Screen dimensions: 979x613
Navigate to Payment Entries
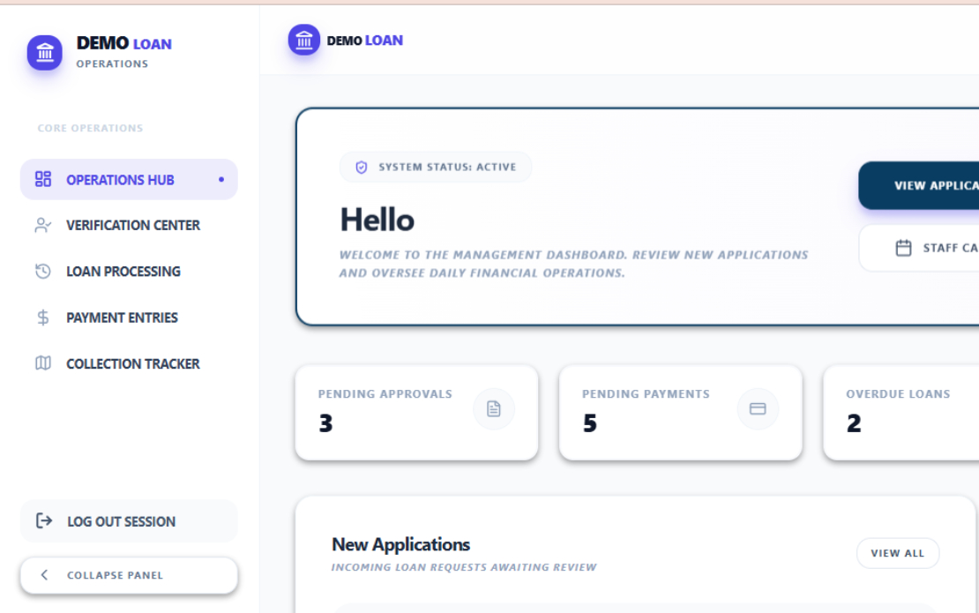pos(130,318)
